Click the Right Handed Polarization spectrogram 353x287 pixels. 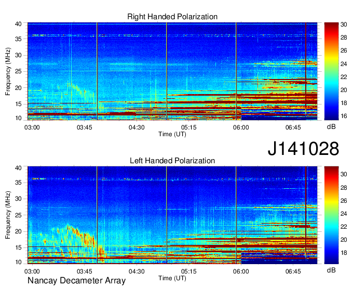click(x=172, y=71)
